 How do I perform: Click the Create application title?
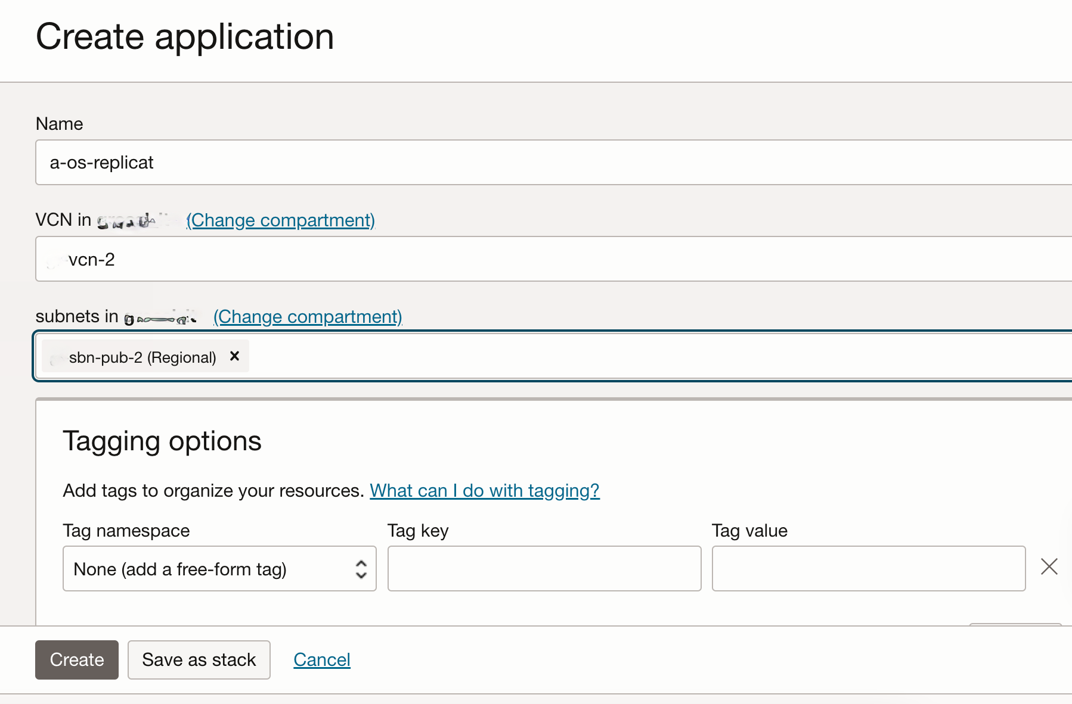[x=185, y=37]
